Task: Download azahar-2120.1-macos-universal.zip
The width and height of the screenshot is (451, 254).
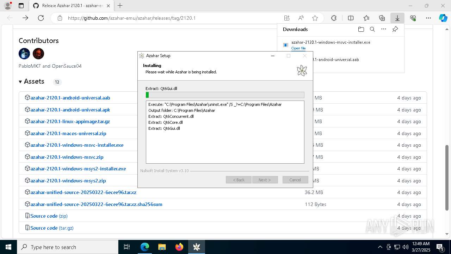Action: 68,133
